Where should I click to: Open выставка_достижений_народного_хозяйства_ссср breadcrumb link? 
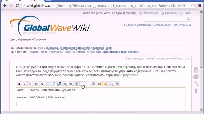79,48
